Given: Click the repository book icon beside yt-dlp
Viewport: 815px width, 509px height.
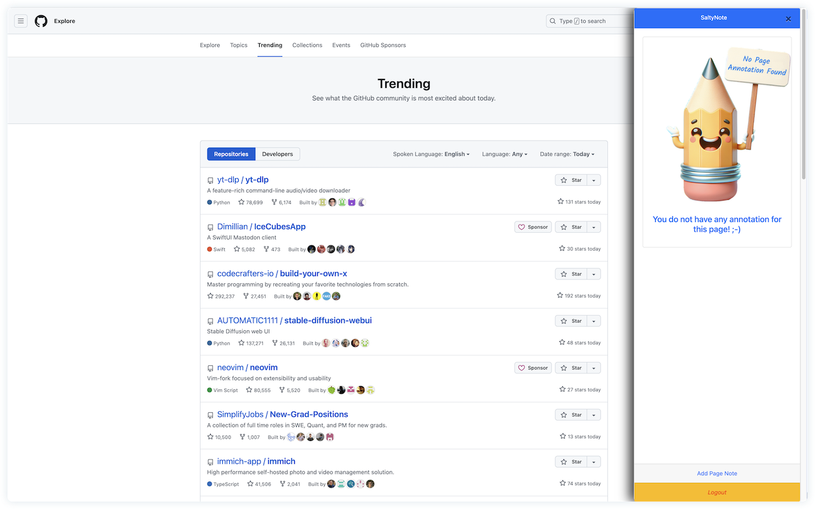Looking at the screenshot, I should pyautogui.click(x=210, y=180).
